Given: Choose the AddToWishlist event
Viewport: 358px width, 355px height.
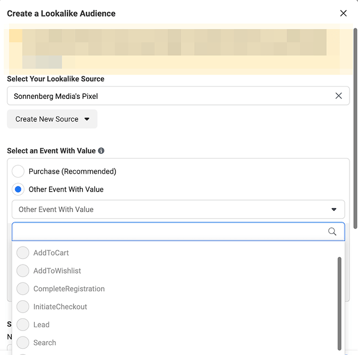Looking at the screenshot, I should point(49,271).
